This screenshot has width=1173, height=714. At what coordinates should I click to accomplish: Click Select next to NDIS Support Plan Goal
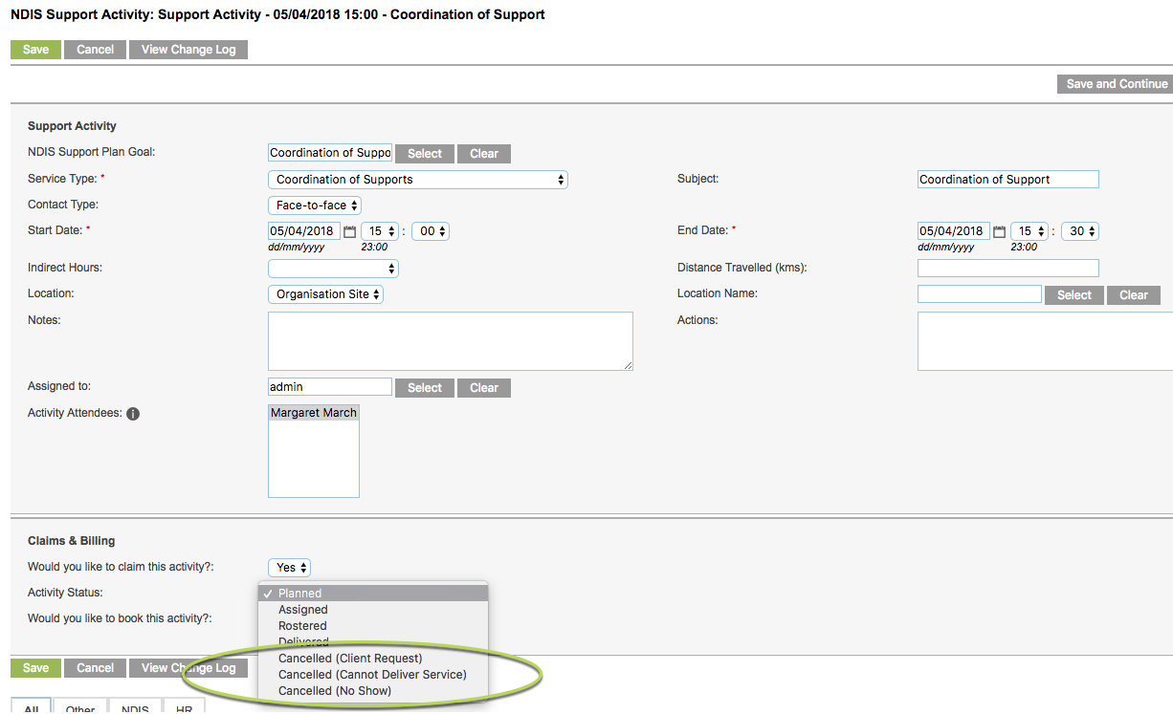click(x=425, y=154)
